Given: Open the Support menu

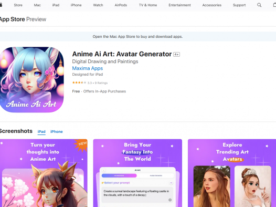Looking at the screenshot, I should [x=239, y=5].
